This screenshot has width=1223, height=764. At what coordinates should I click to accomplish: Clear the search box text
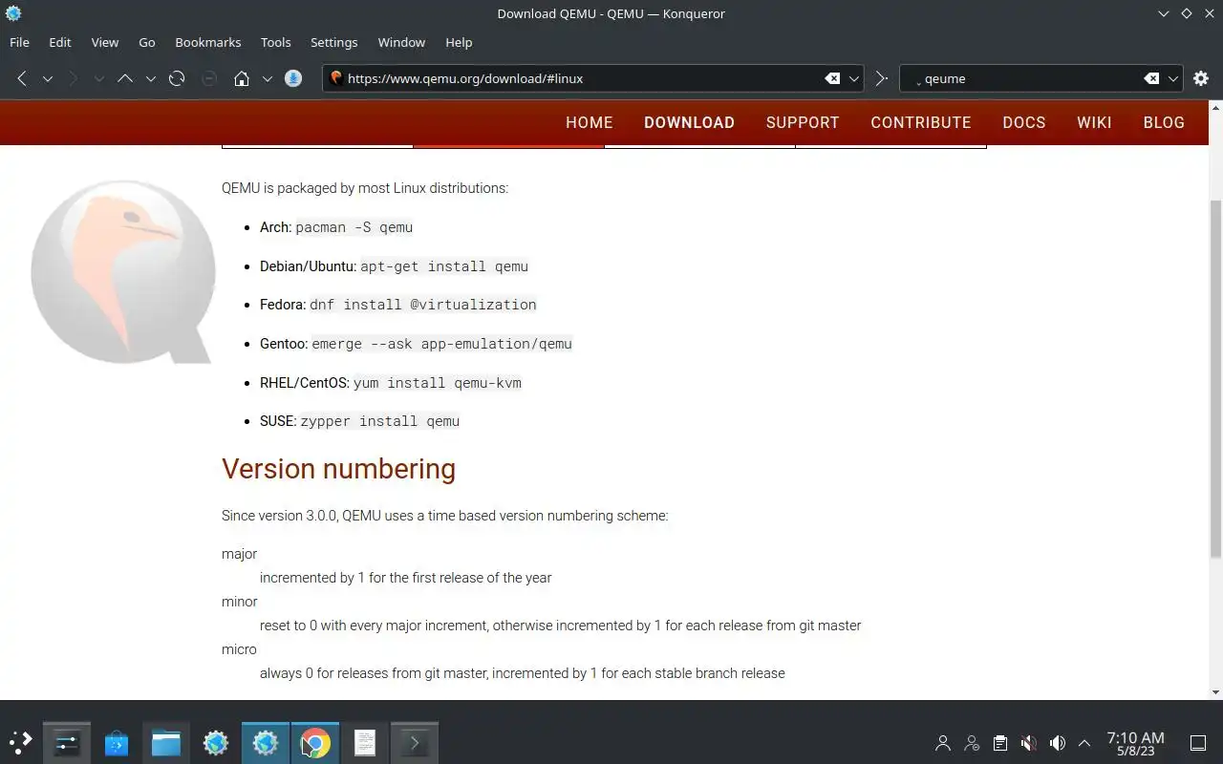click(x=1152, y=78)
